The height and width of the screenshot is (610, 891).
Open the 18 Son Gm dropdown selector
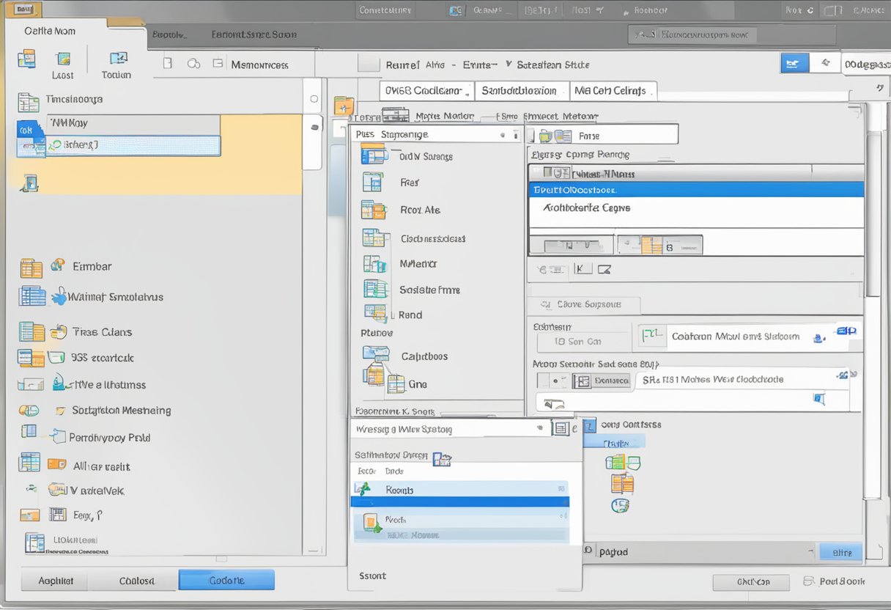pyautogui.click(x=583, y=342)
